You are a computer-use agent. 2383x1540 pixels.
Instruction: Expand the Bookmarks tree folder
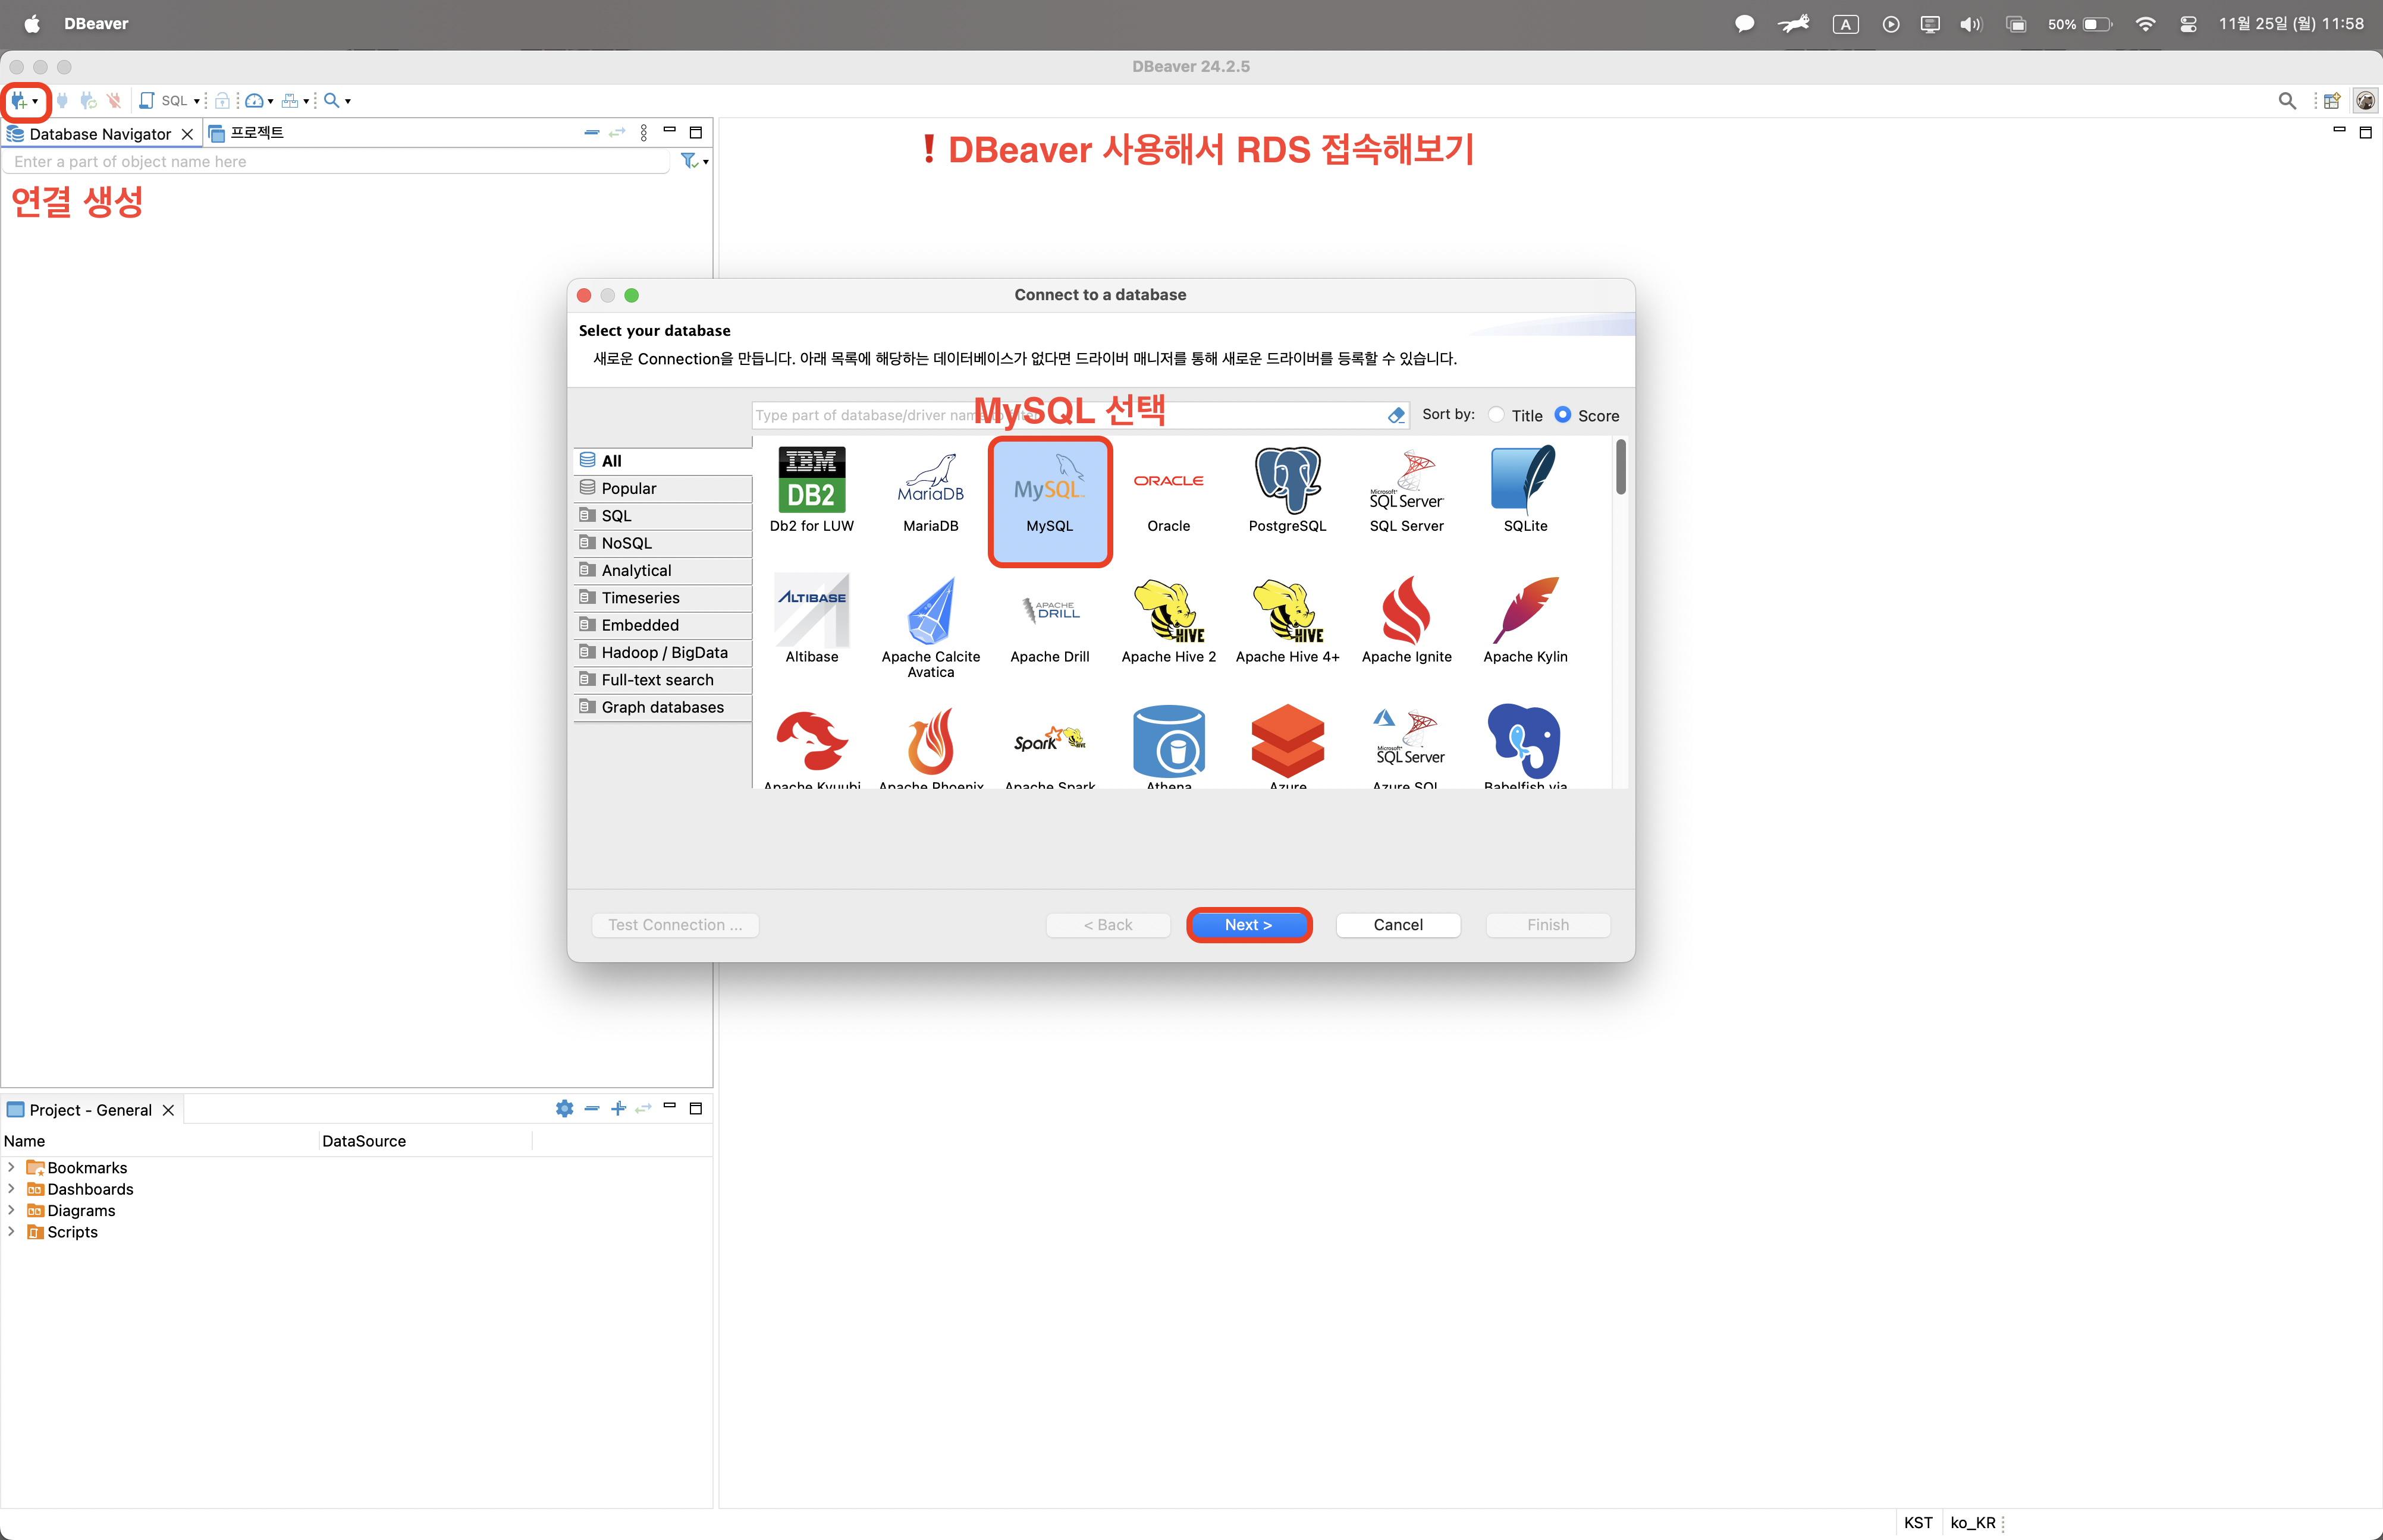11,1168
